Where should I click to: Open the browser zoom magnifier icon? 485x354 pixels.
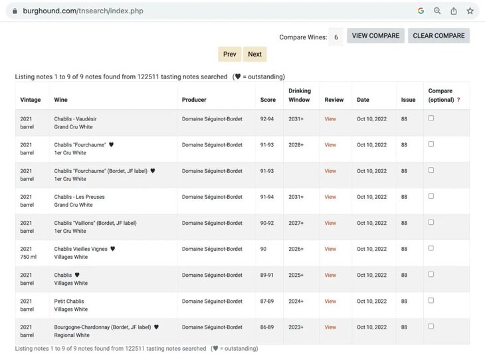click(437, 11)
